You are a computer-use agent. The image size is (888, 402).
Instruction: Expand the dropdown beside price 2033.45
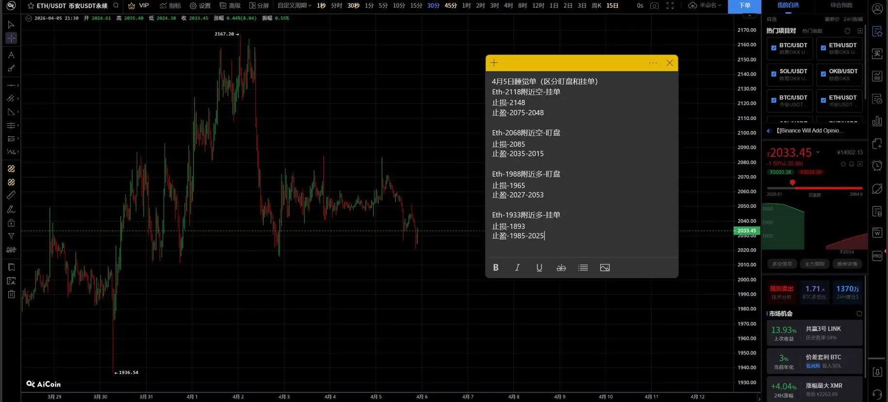pyautogui.click(x=818, y=152)
